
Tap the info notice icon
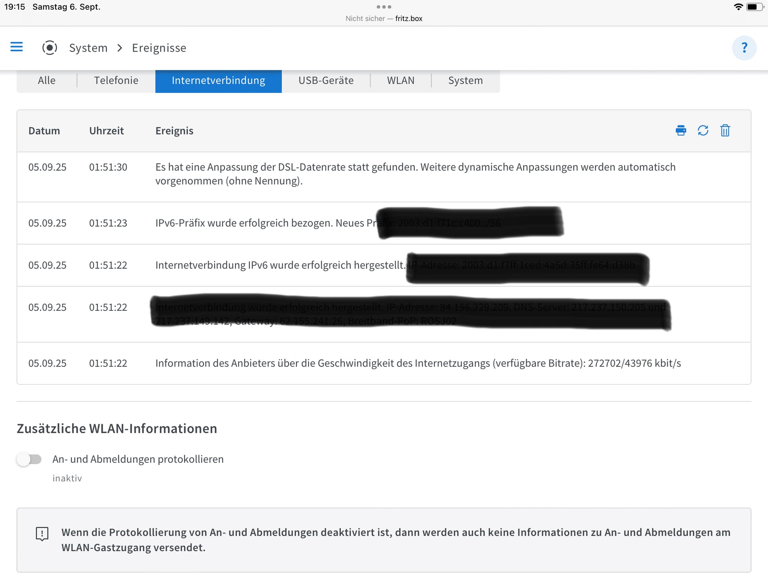(x=42, y=534)
